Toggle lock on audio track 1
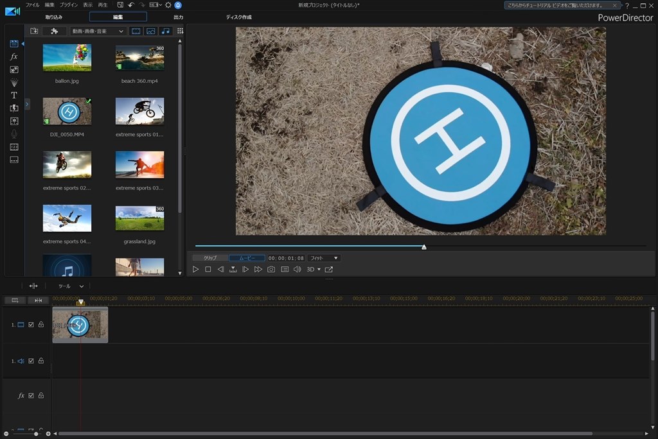 (41, 361)
